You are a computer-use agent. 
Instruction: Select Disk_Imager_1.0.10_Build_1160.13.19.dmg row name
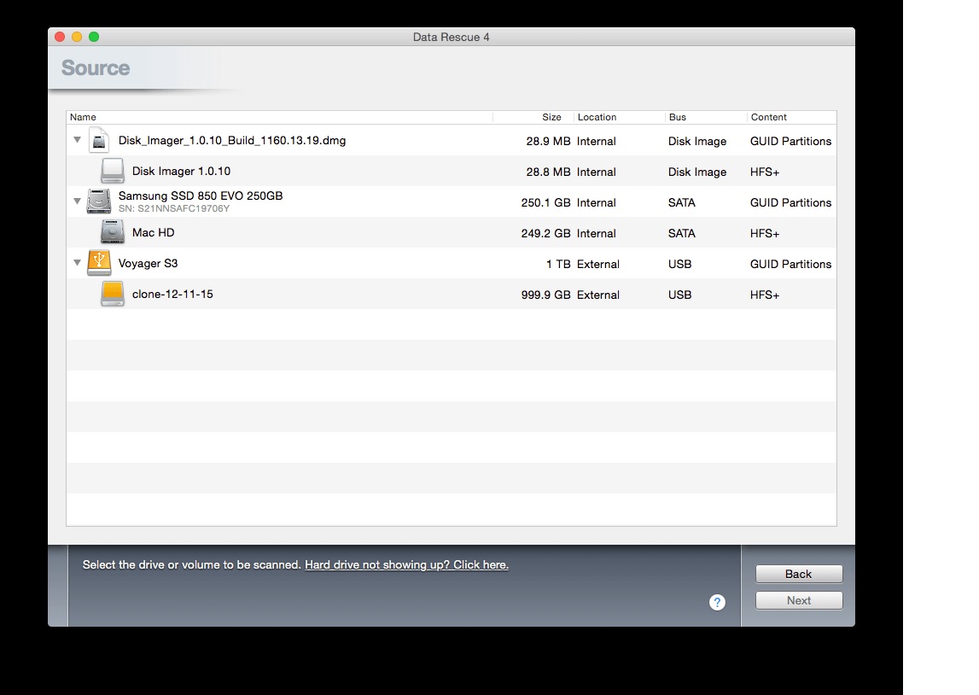(x=231, y=141)
